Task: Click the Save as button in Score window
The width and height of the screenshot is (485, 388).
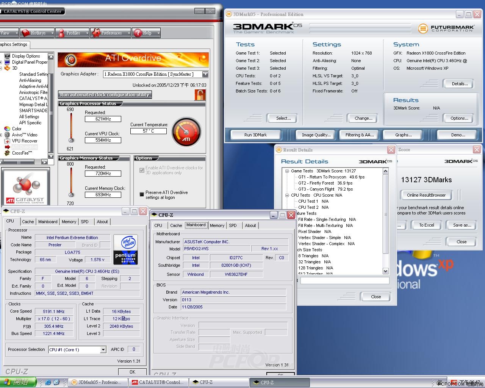Action: 462,225
